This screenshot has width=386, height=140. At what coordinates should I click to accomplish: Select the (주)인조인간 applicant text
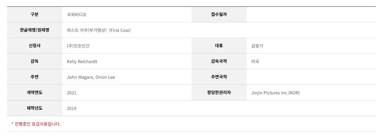point(78,46)
